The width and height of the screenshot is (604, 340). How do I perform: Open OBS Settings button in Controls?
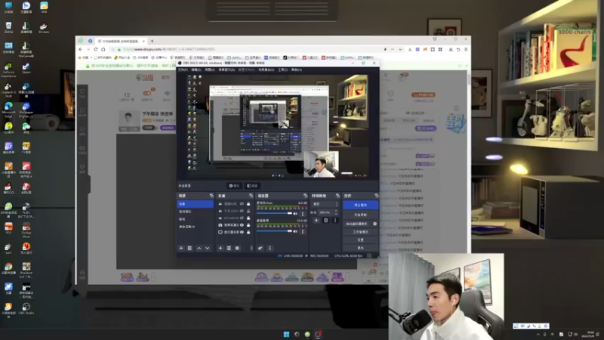[x=361, y=240]
